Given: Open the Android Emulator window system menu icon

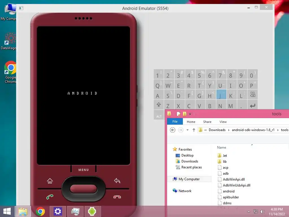Looking at the screenshot, I should pos(21,8).
